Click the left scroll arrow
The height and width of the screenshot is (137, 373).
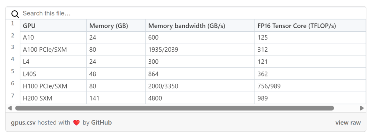[10, 108]
